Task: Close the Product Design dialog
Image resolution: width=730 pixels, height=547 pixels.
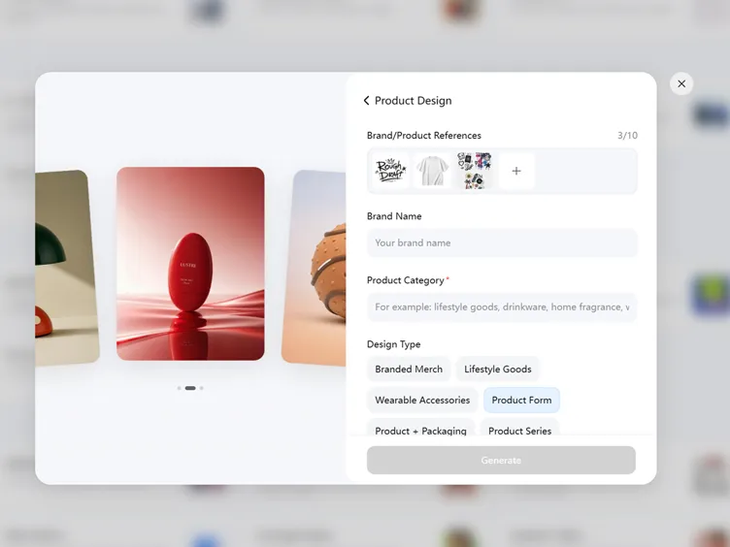Action: point(681,83)
